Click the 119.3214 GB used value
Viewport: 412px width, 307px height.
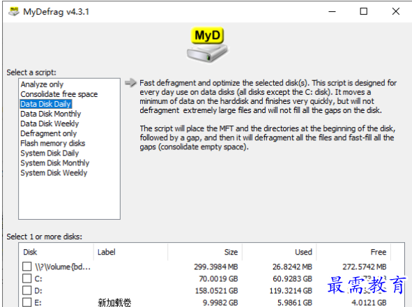coord(291,291)
